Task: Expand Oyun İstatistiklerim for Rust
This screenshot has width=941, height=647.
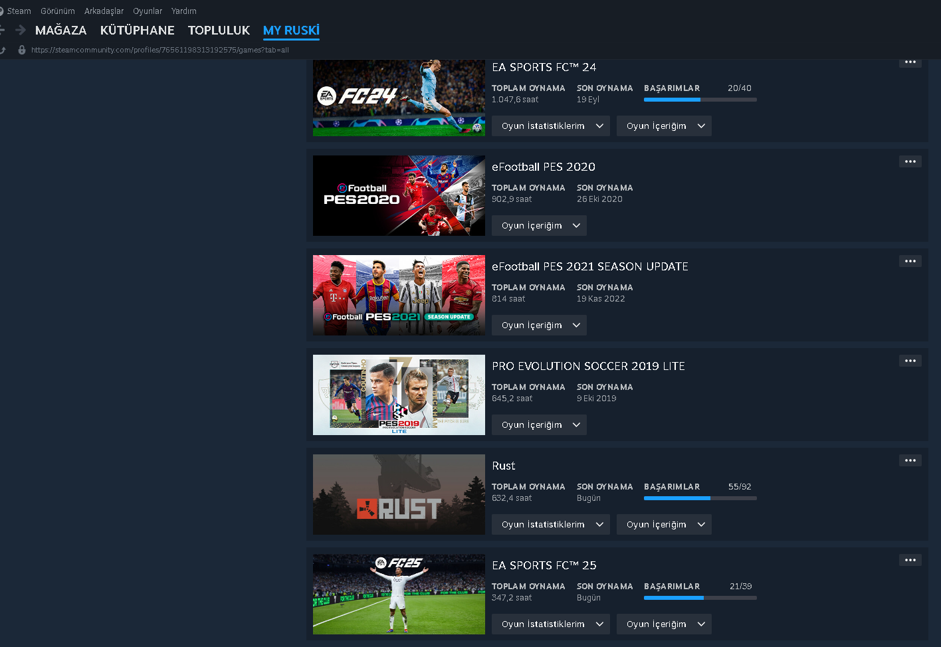Action: point(551,525)
